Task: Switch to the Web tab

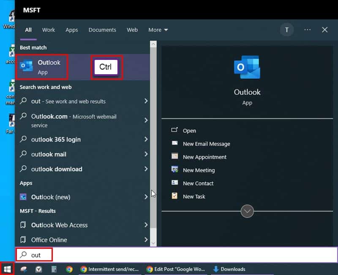Action: pyautogui.click(x=132, y=30)
